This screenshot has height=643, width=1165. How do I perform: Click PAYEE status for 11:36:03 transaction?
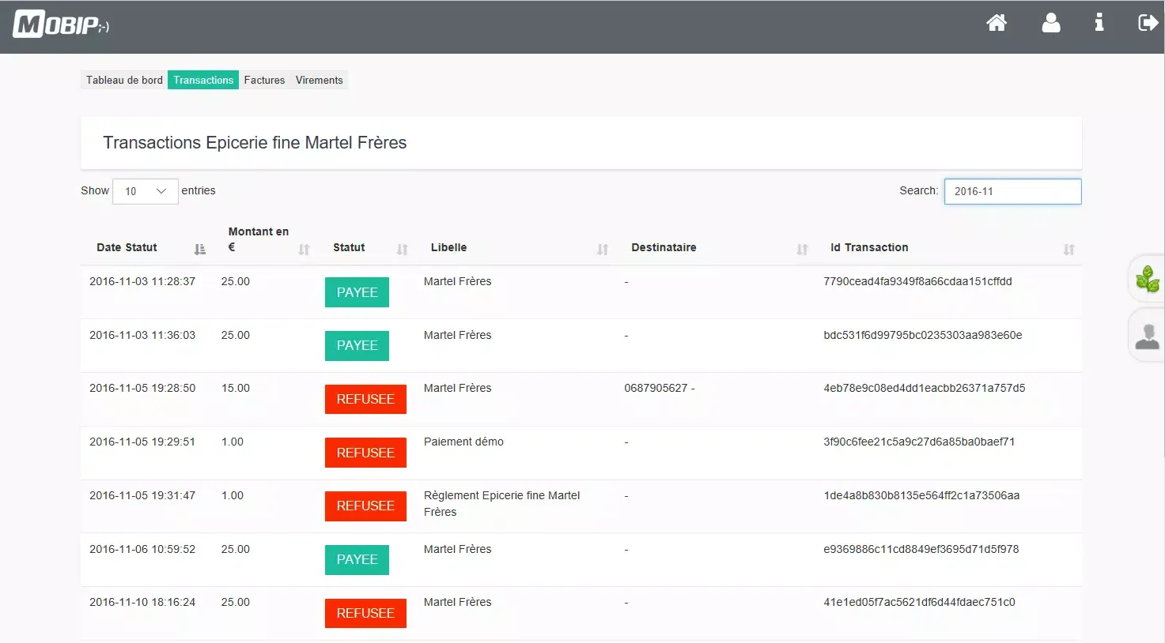[357, 345]
